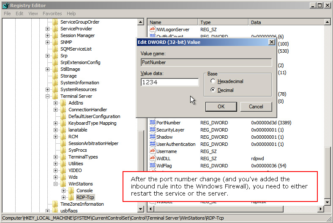Click the Storage folder icon
This screenshot has height=223, width=333.
[55, 76]
